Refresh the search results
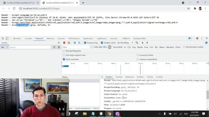The width and height of the screenshot is (209, 117). point(54,47)
